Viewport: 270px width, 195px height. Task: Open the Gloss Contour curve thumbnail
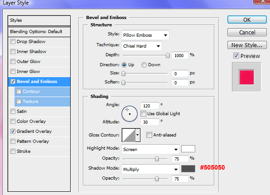[129, 135]
